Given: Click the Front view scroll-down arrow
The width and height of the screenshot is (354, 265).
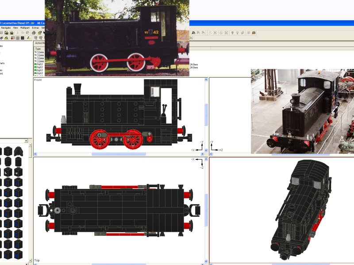Looking at the screenshot, I should click(x=206, y=150).
